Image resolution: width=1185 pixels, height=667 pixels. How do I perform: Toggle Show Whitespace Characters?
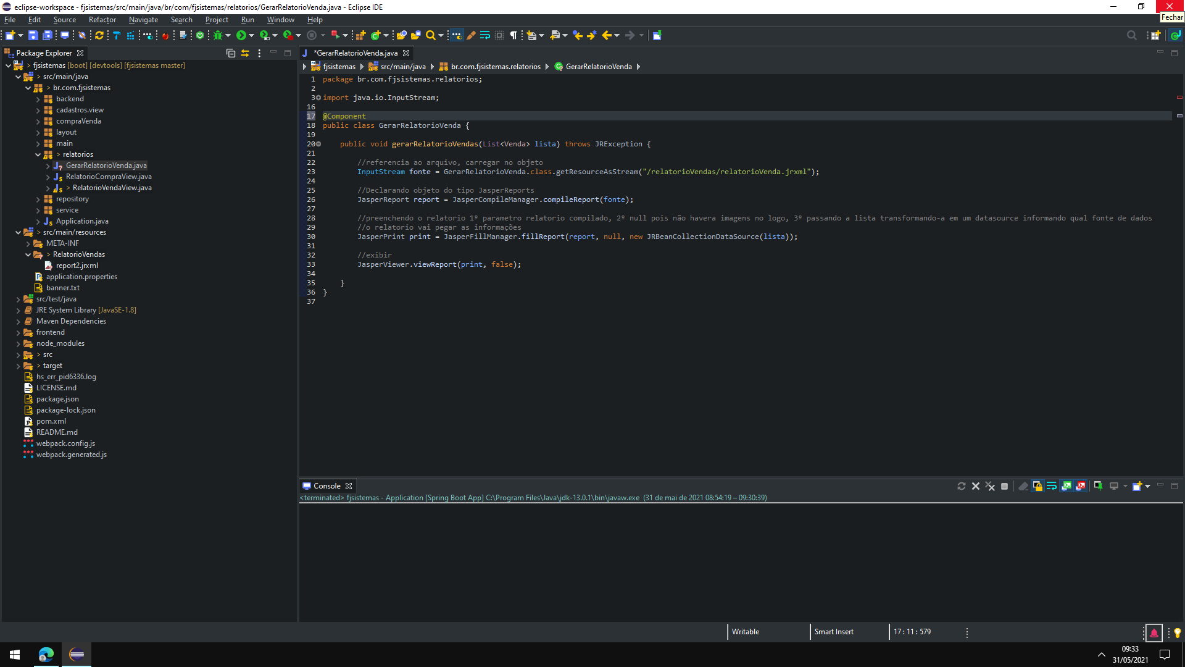513,36
